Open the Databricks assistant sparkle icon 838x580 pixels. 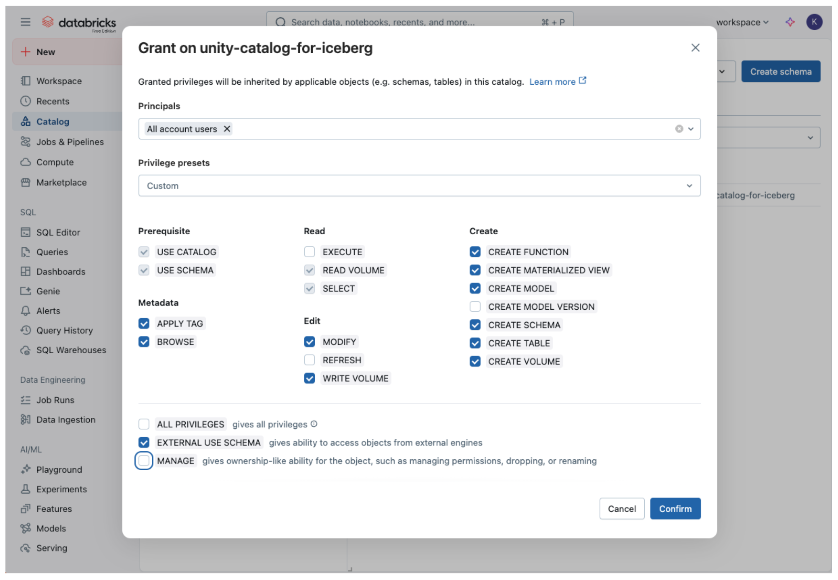[790, 22]
